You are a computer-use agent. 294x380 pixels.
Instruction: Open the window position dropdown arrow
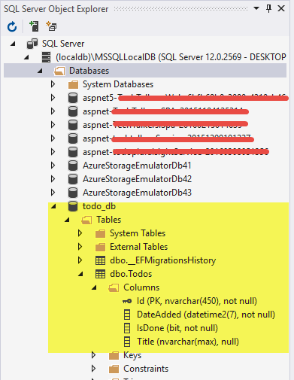tap(256, 8)
